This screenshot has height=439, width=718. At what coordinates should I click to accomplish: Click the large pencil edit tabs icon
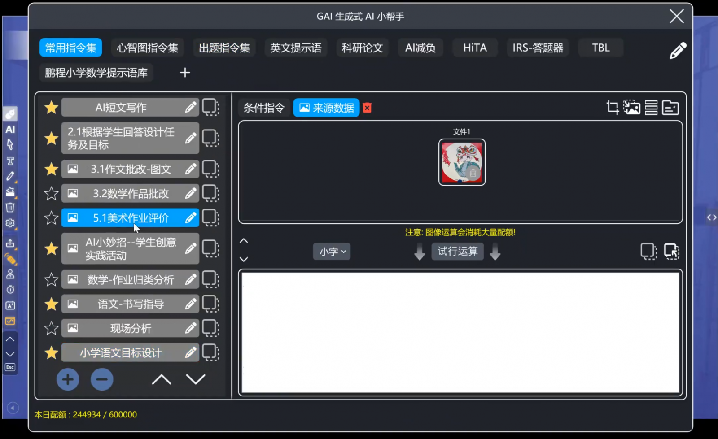678,51
